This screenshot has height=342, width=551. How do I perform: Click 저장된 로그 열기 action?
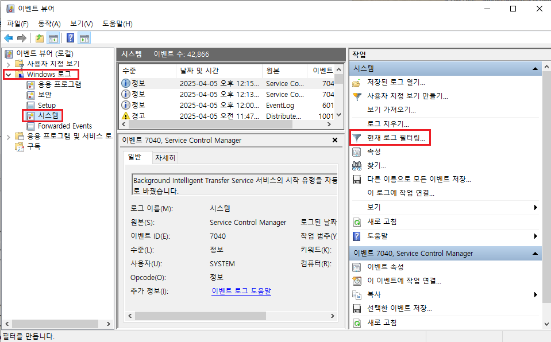396,83
